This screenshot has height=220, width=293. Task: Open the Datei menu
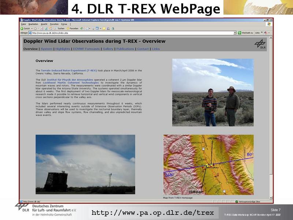tap(23, 24)
